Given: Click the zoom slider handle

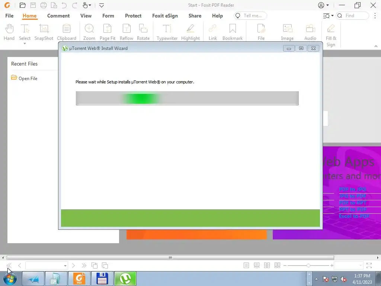Looking at the screenshot, I should [308, 265].
